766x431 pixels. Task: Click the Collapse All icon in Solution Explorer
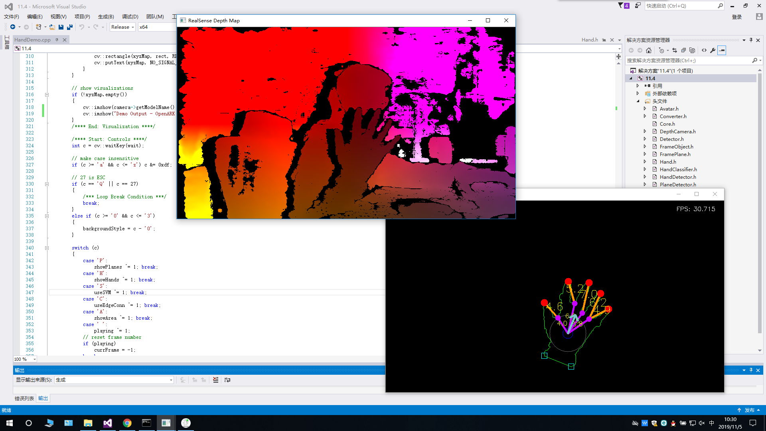(x=683, y=50)
